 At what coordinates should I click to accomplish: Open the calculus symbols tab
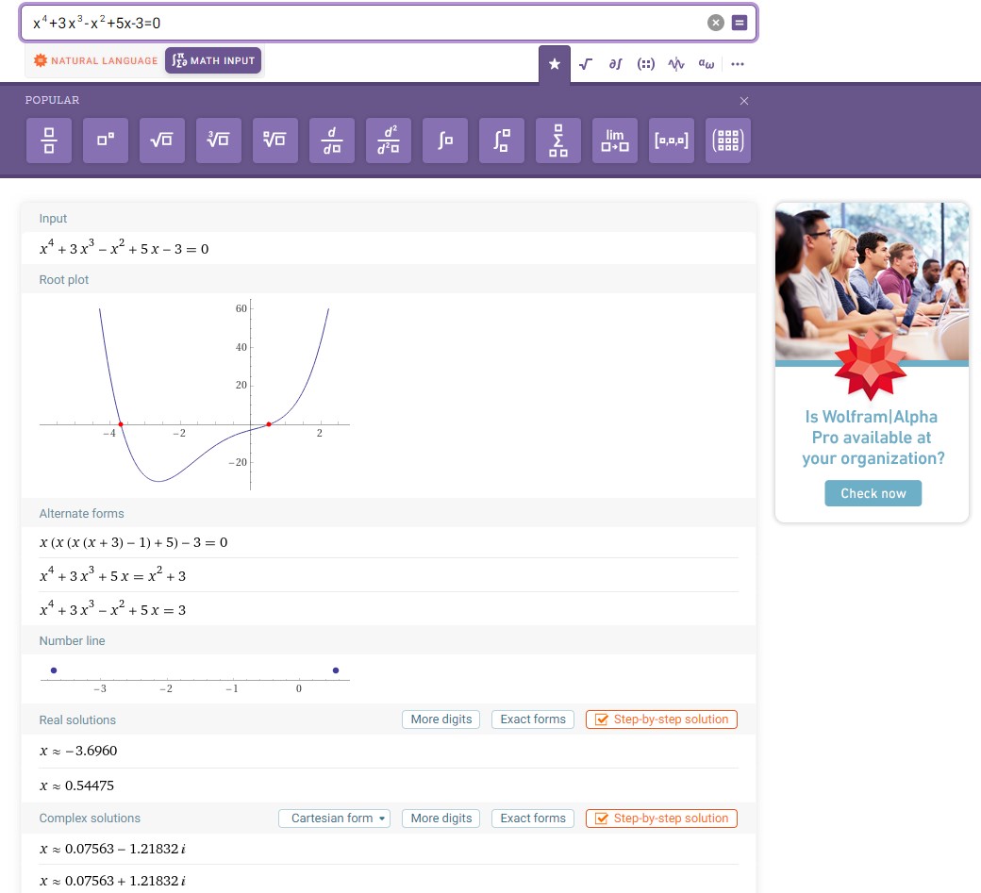616,64
